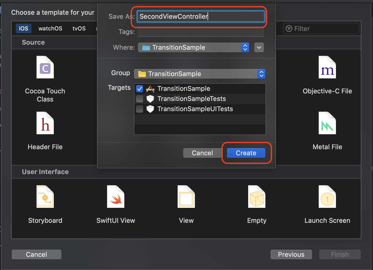Switch to the tvOS platform tab
Screen dimensions: 373x270
pyautogui.click(x=79, y=28)
